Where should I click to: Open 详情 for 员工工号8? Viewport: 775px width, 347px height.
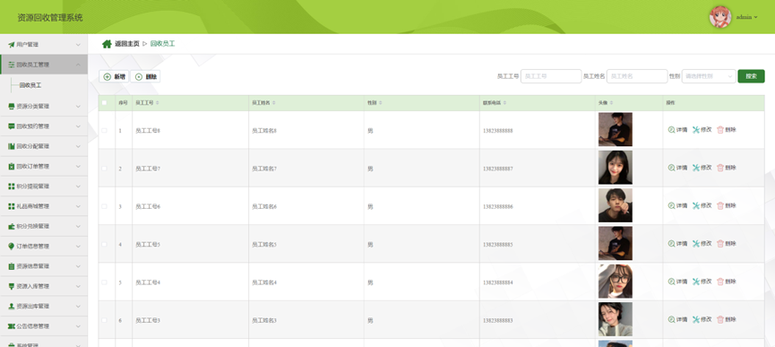[x=677, y=130]
